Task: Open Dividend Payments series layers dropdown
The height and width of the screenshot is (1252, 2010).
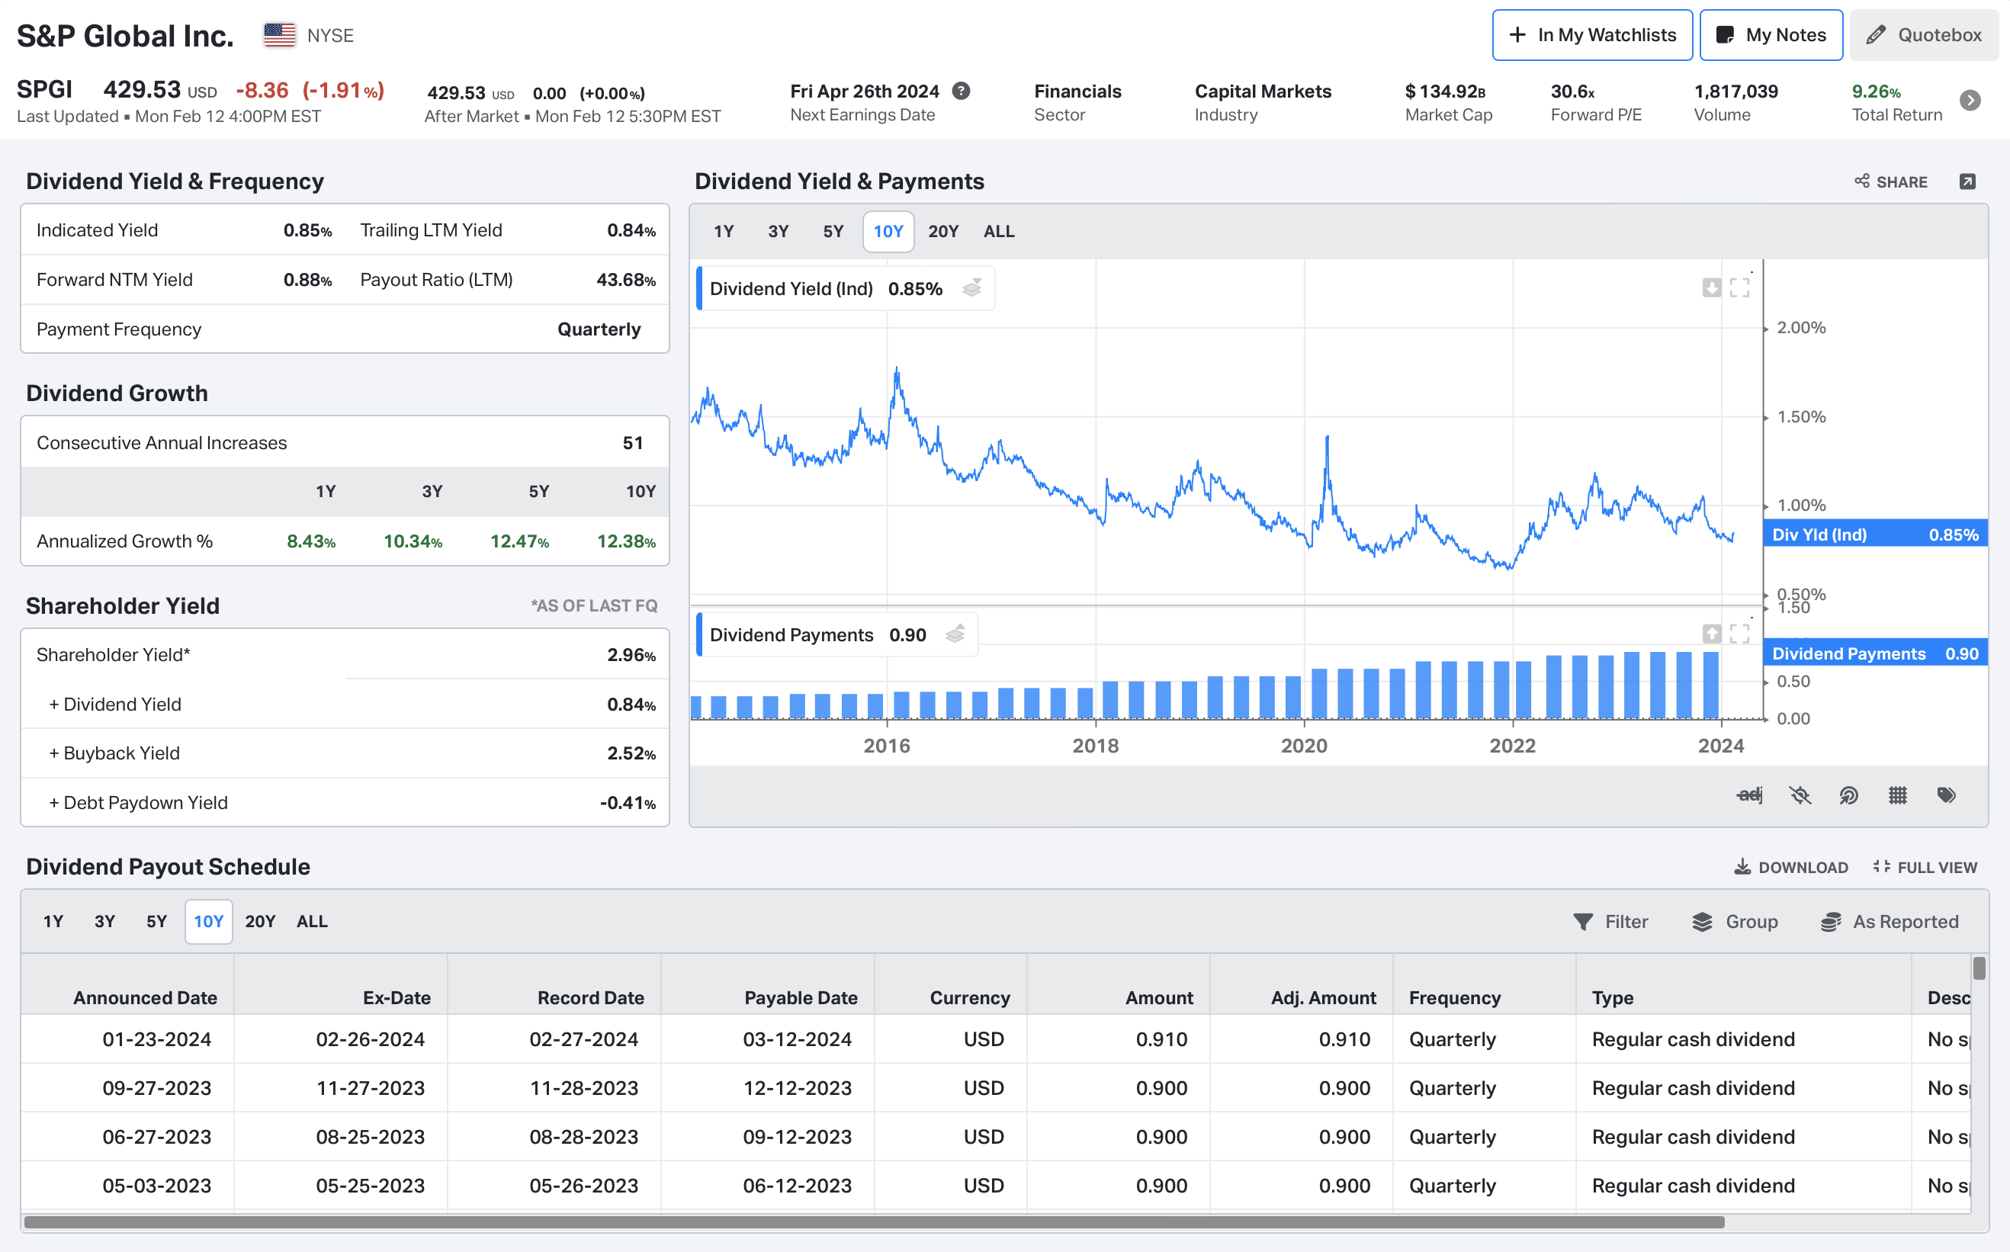Action: click(955, 634)
